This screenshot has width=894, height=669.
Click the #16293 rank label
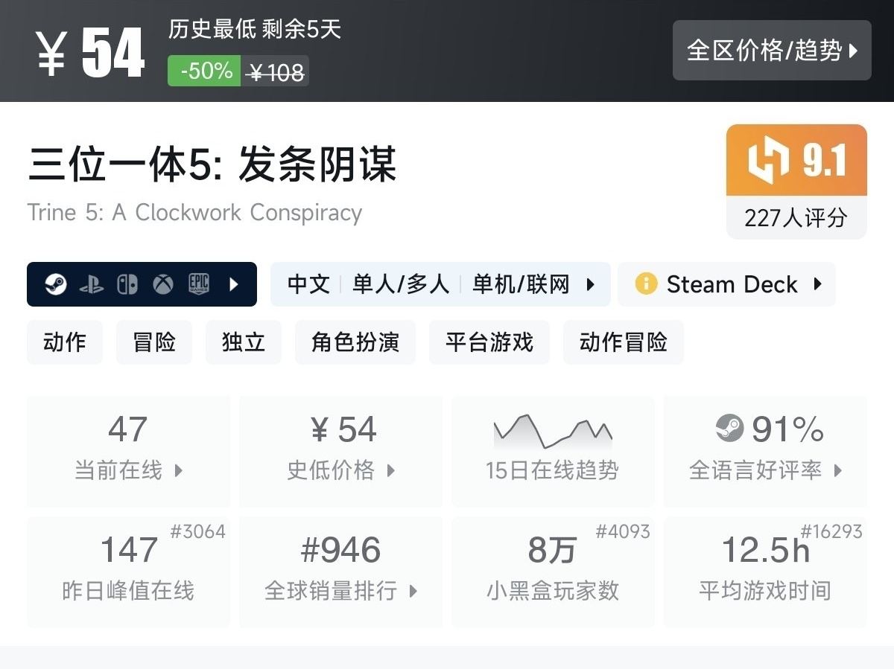[x=831, y=531]
